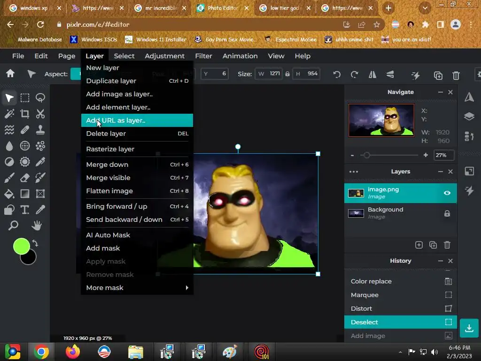Screen dimensions: 481x361
Task: Select the Gradient tool
Action: pyautogui.click(x=25, y=194)
